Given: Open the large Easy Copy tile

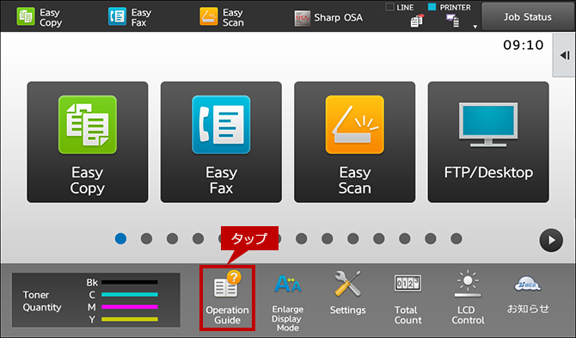Looking at the screenshot, I should click(88, 142).
